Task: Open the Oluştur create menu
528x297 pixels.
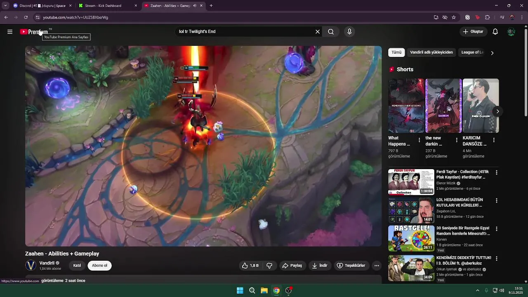Action: (x=473, y=32)
